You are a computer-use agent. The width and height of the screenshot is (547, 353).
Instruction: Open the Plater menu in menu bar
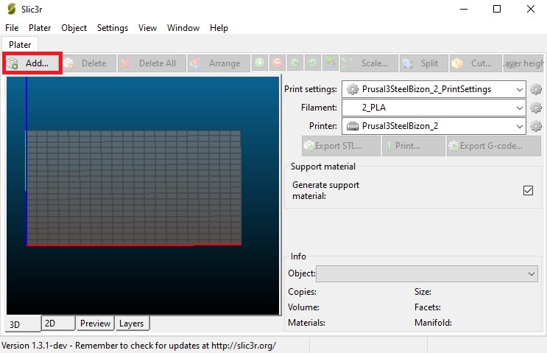click(40, 28)
